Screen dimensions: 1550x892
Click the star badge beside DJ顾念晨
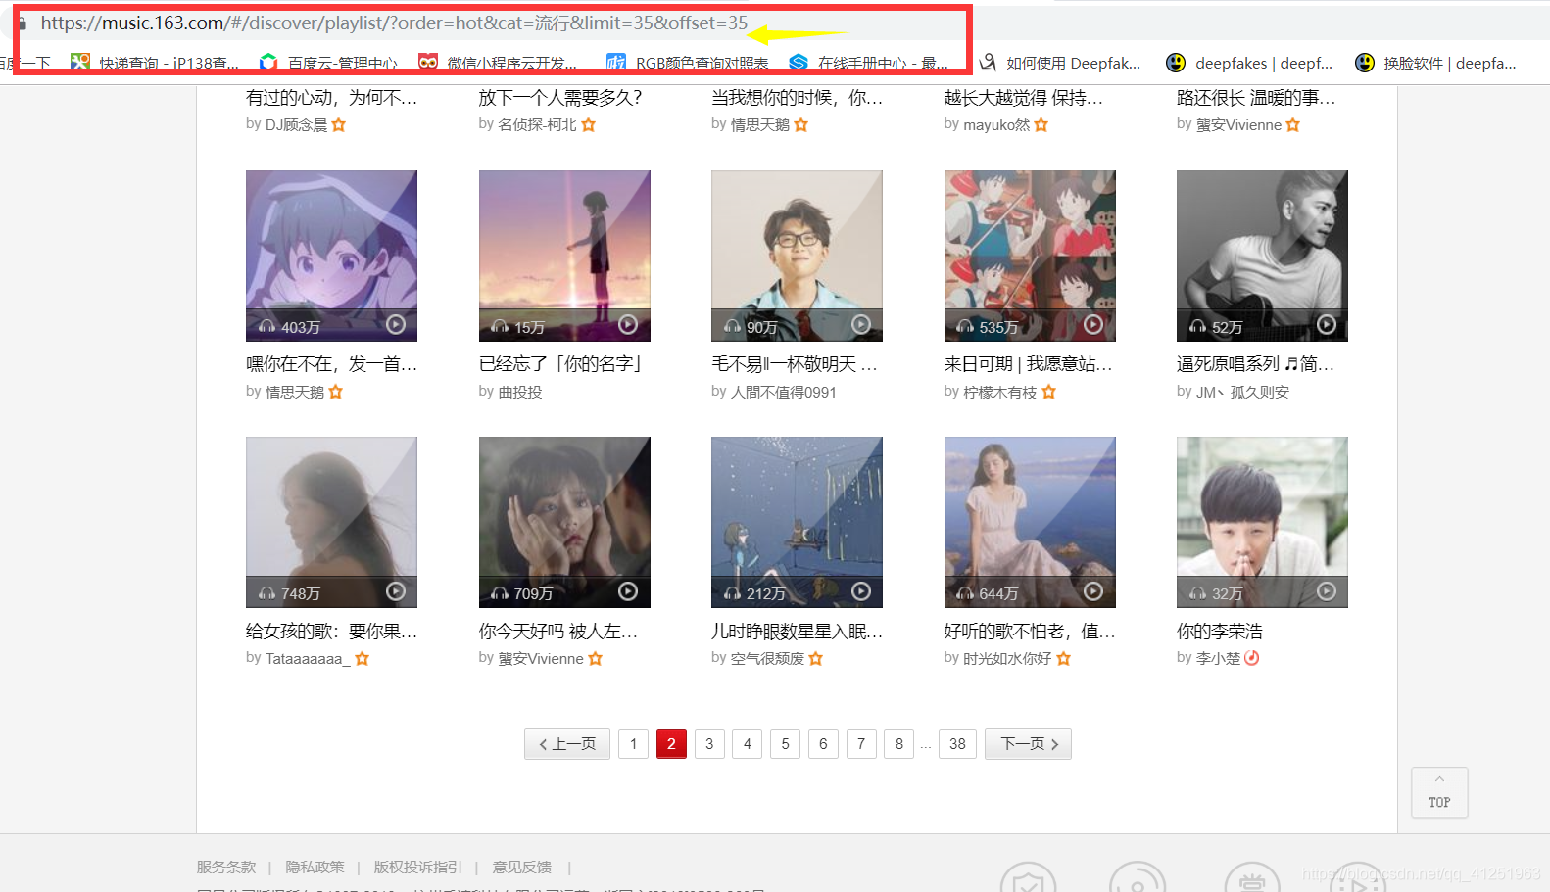pyautogui.click(x=339, y=125)
